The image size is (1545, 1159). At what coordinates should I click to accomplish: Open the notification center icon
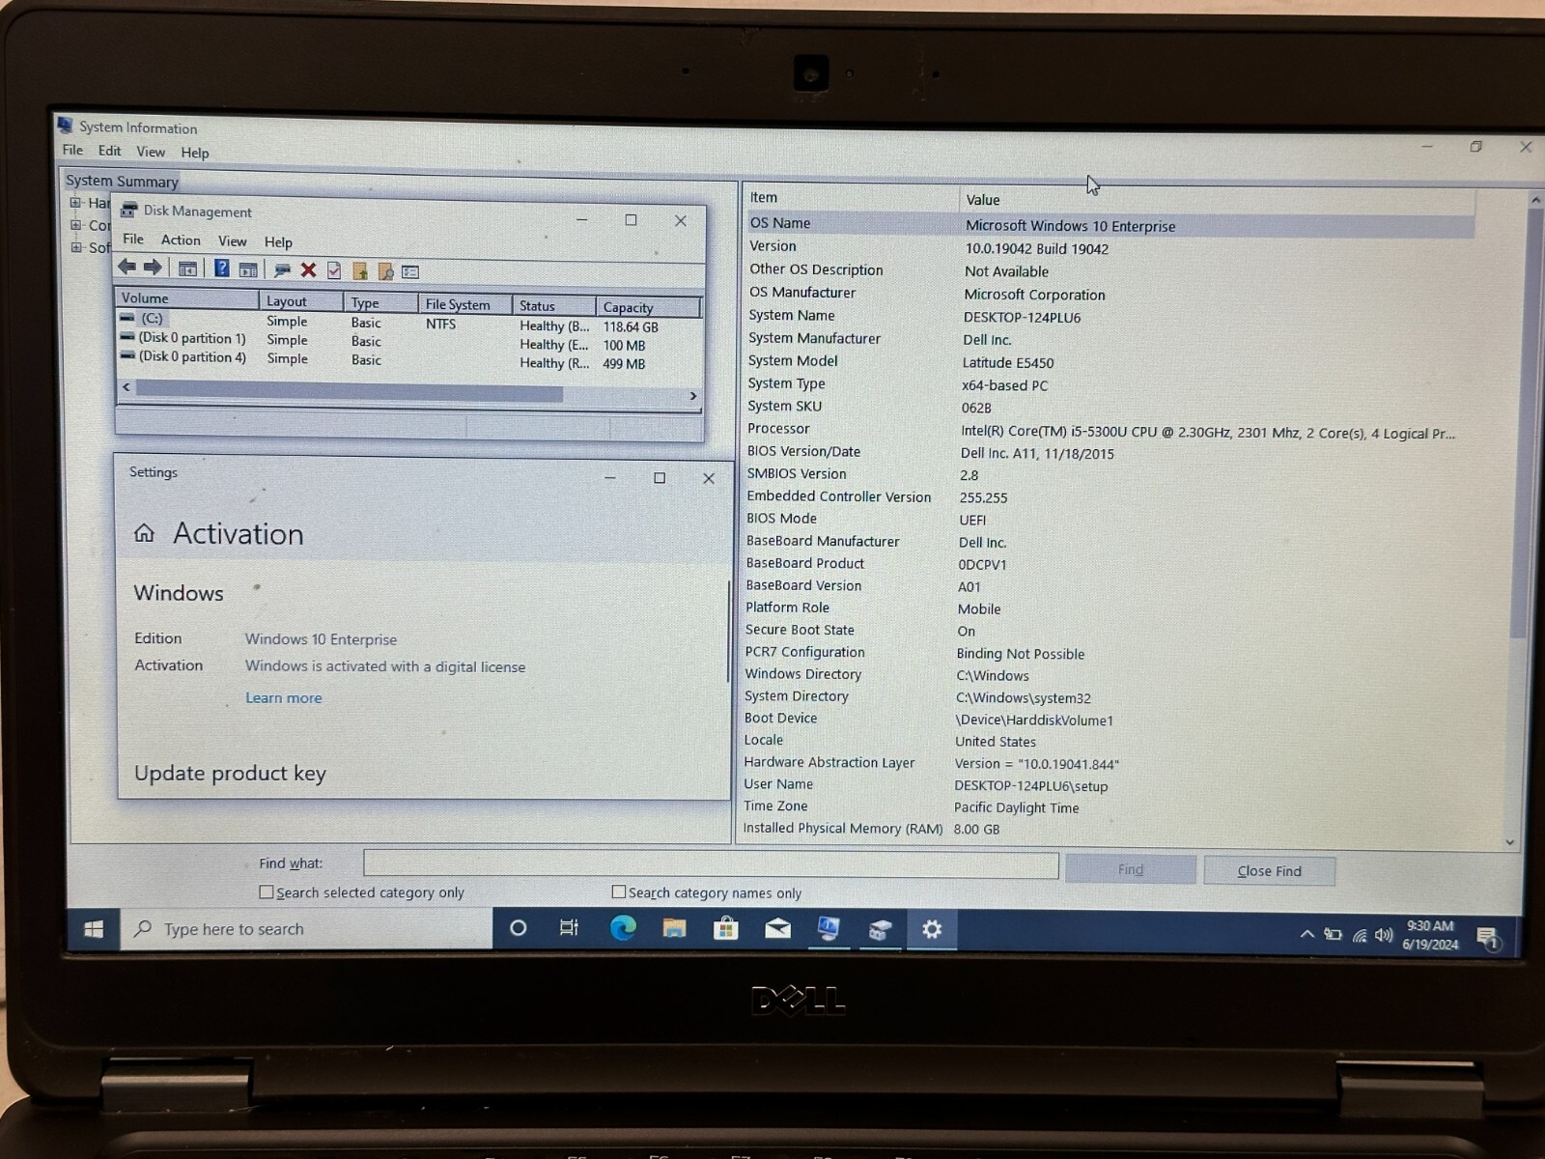pos(1488,937)
